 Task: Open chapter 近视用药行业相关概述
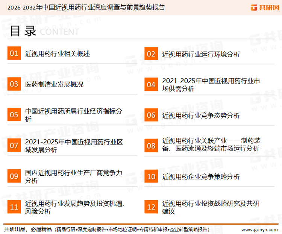(x=58, y=54)
